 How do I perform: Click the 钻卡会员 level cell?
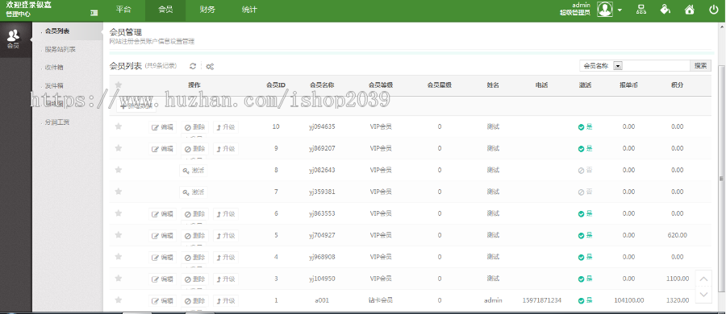tap(381, 300)
